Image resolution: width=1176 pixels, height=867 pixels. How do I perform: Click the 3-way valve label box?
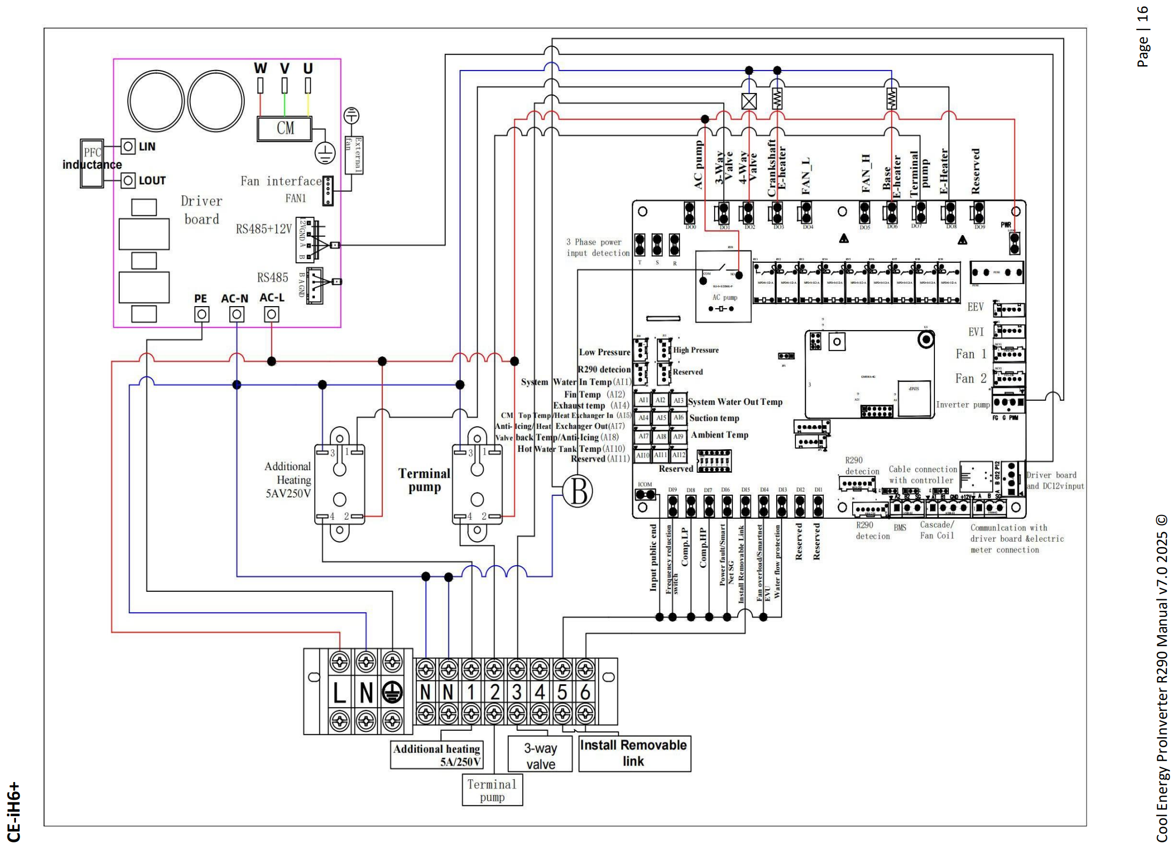coord(540,755)
